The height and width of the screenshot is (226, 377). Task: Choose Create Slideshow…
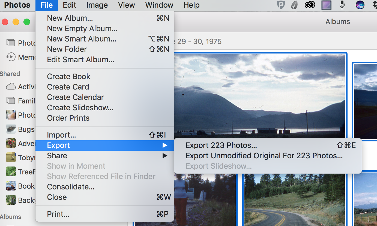(x=105, y=108)
